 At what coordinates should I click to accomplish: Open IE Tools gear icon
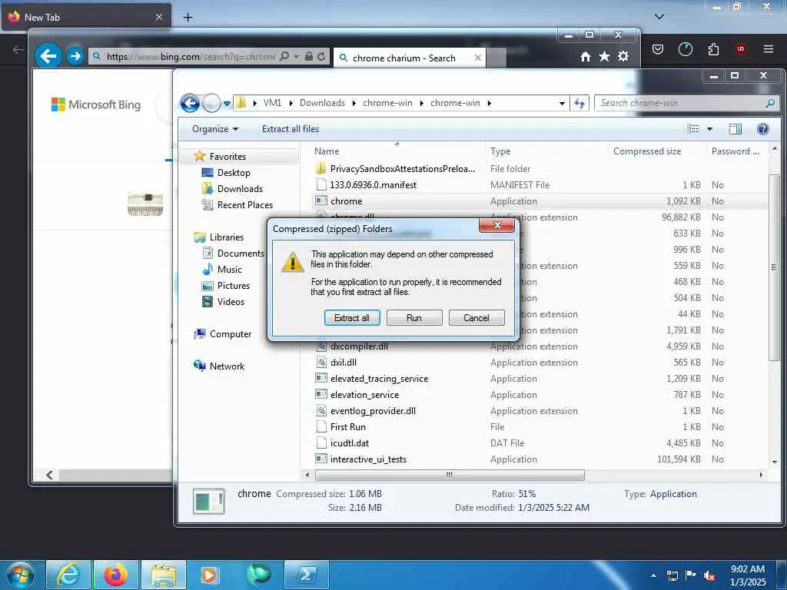tap(623, 57)
